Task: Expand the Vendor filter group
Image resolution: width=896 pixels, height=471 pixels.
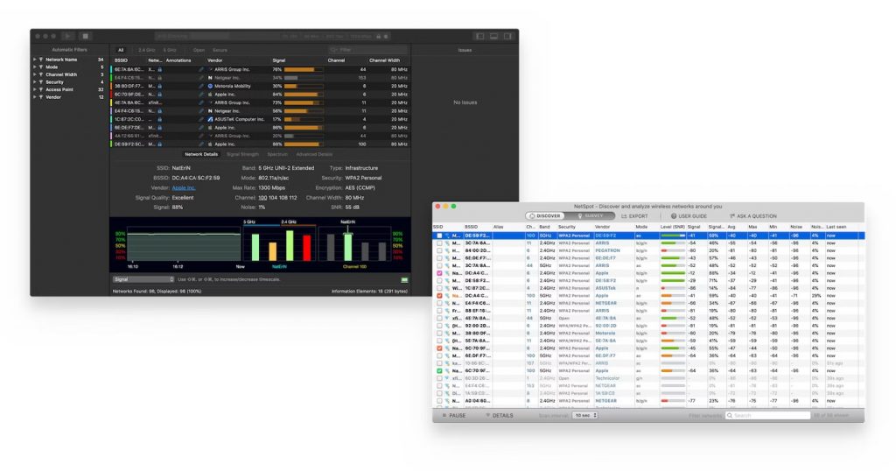Action: (x=35, y=97)
